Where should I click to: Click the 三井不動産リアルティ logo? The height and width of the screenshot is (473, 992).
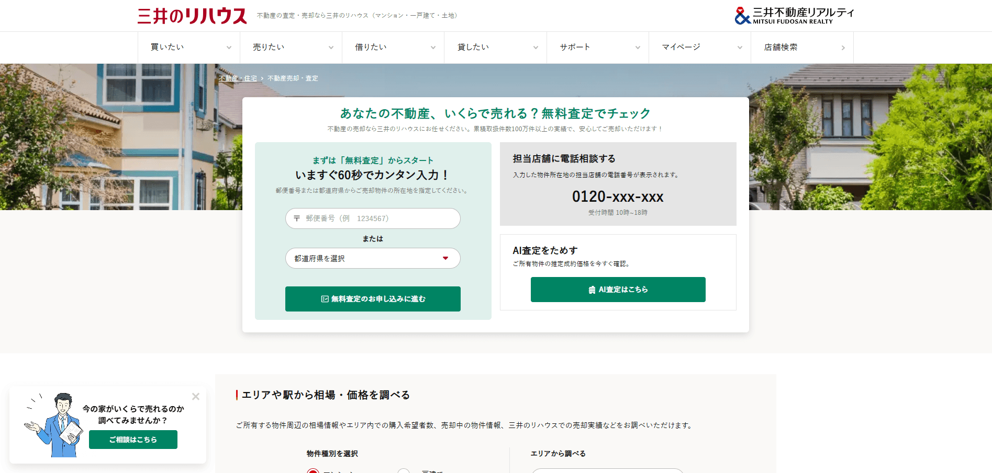coord(794,16)
